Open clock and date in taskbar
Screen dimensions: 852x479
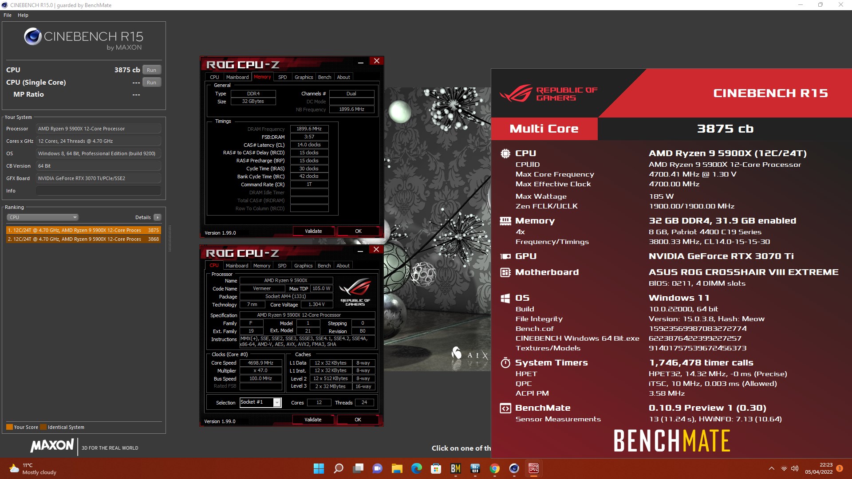click(819, 468)
